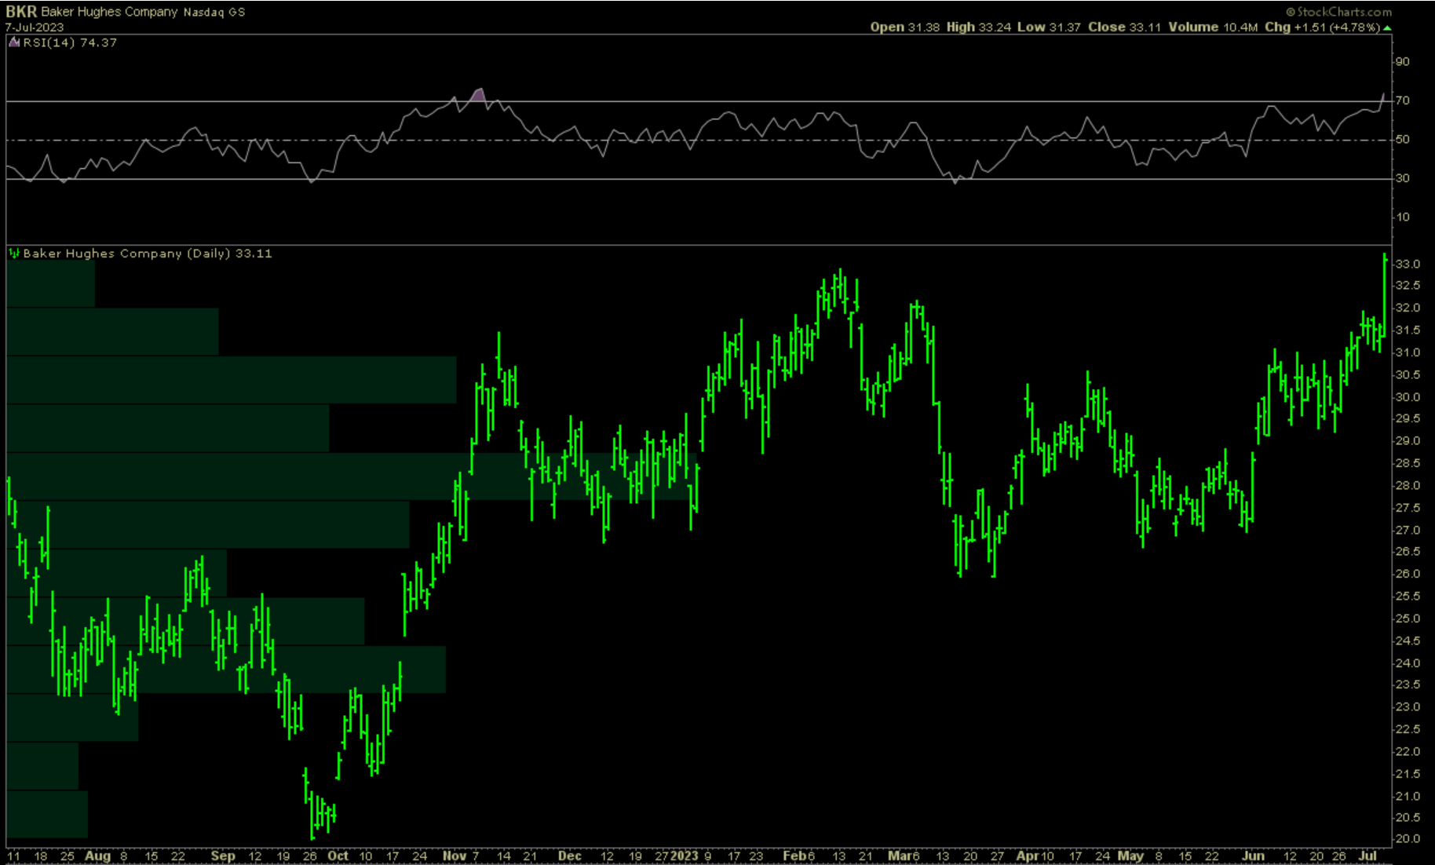Click the longest volume-by-price bar near 28.5
Viewport: 1435px width, 865px height.
pos(352,476)
